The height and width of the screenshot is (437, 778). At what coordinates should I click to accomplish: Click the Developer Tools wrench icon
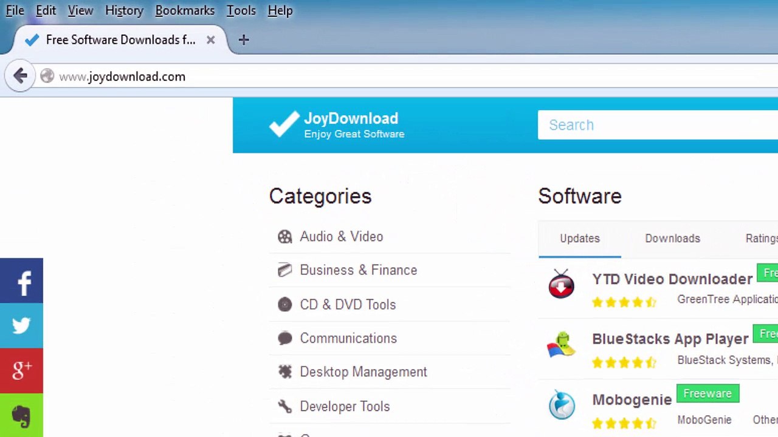(x=284, y=406)
